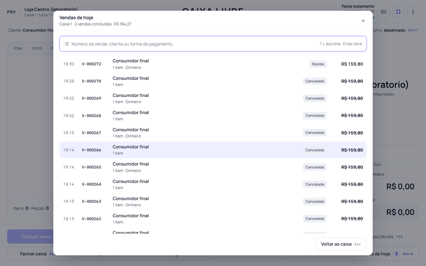
Task: Click the struck-through amount of V-000265
Action: [352, 167]
